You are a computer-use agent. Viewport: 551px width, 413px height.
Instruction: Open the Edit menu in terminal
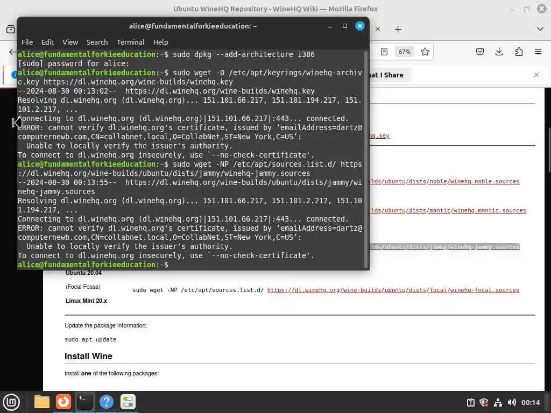[47, 42]
